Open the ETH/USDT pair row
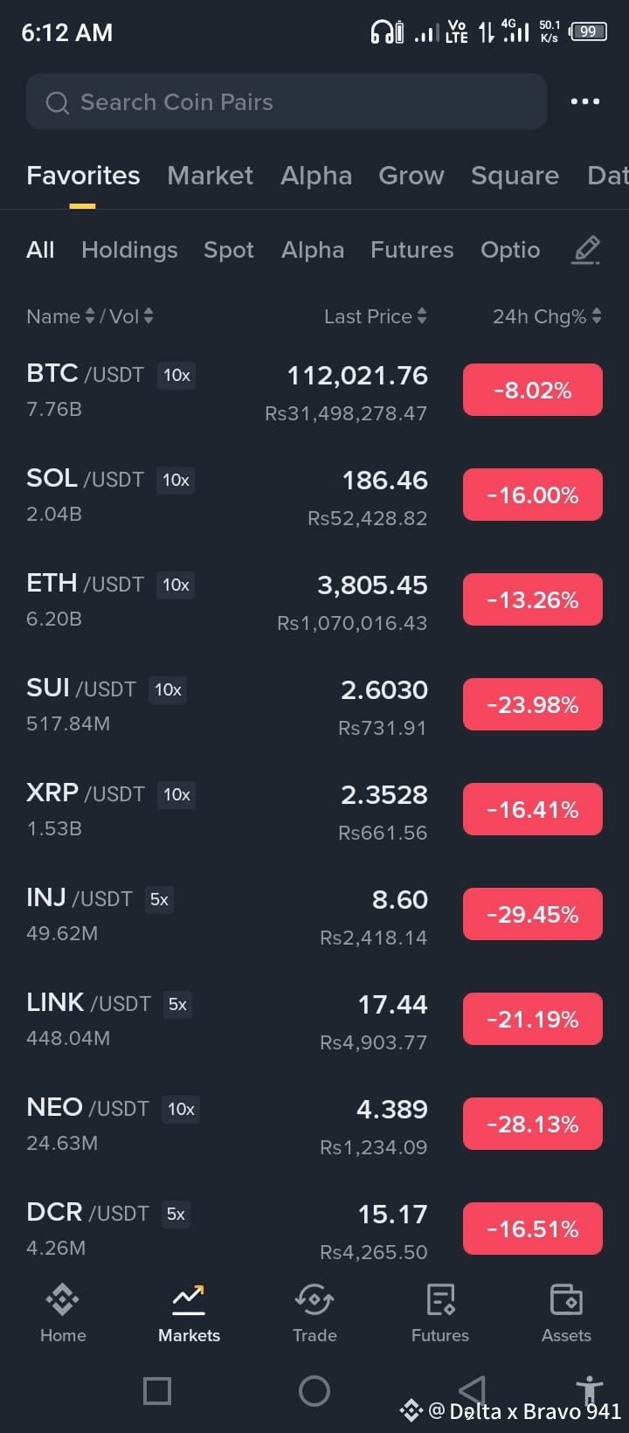The width and height of the screenshot is (629, 1433). 314,600
